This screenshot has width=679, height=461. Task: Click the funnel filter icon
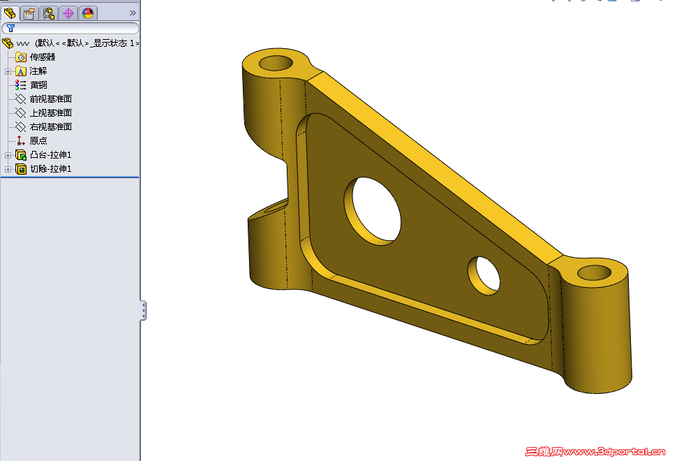tap(11, 28)
